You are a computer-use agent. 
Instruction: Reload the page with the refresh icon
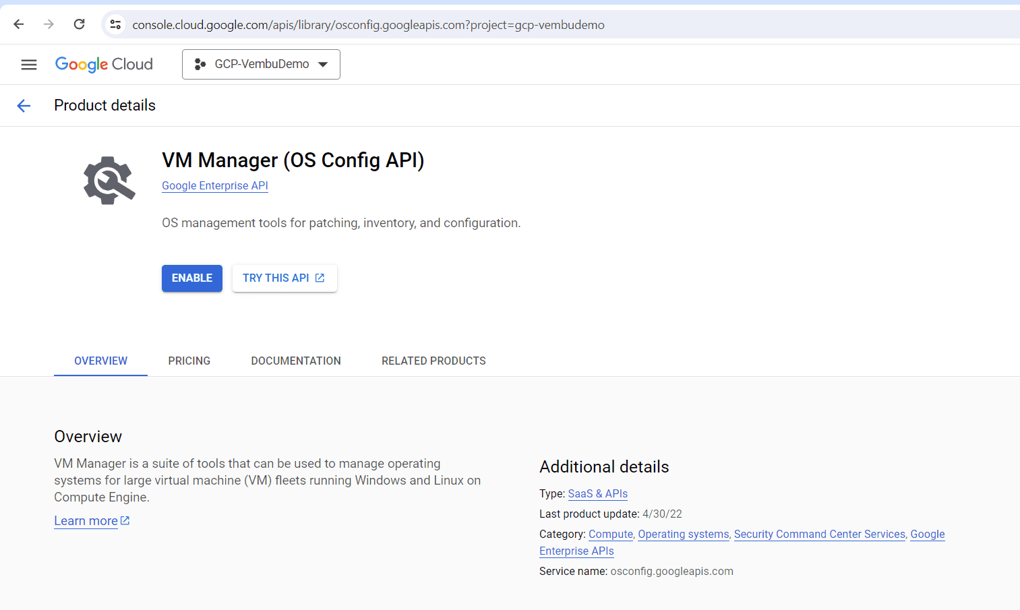click(x=80, y=24)
